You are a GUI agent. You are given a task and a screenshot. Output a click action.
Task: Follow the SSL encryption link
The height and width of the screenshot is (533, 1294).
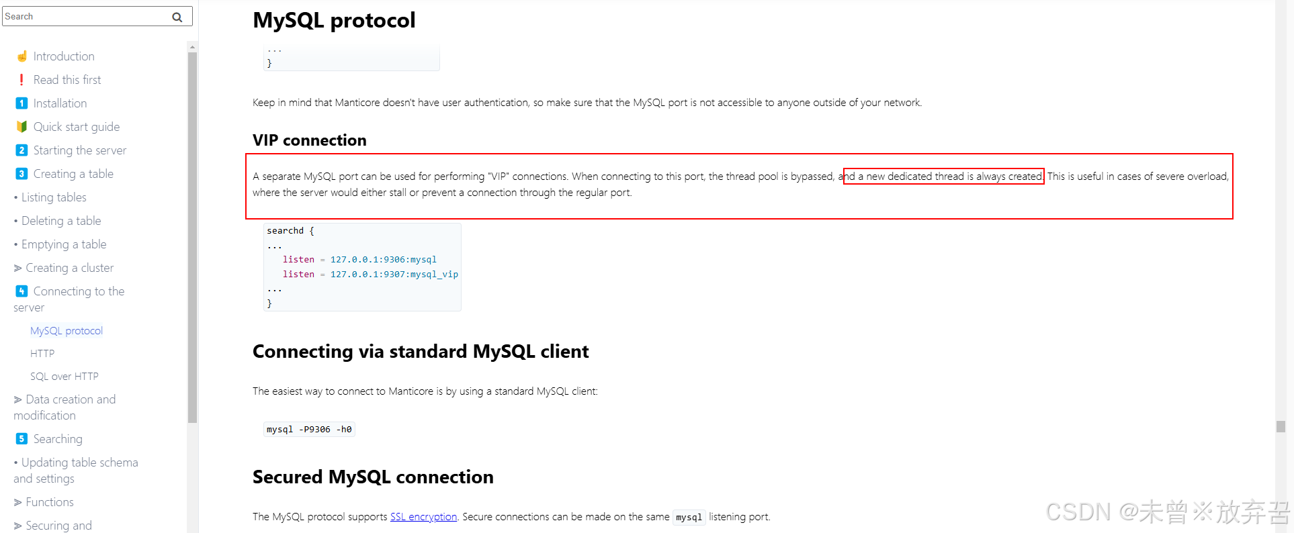pos(423,517)
